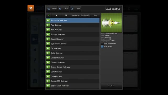Select Ceasar Kick.wav sample
Image resolution: width=168 pixels, height=95 pixels.
[73, 58]
